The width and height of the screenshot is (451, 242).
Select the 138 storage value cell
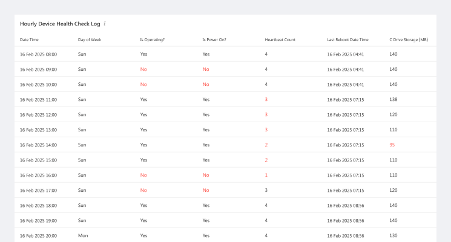coord(393,100)
